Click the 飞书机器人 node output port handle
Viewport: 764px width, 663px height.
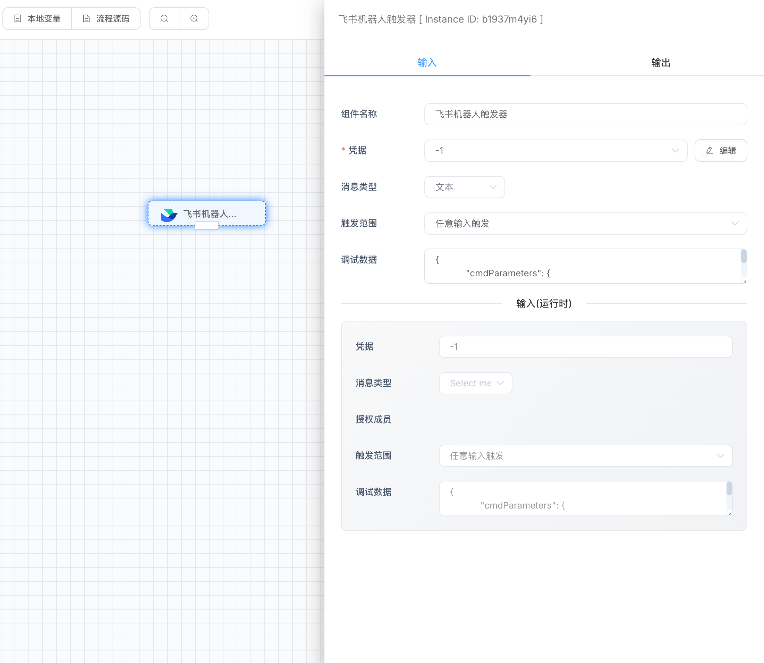[x=207, y=226]
